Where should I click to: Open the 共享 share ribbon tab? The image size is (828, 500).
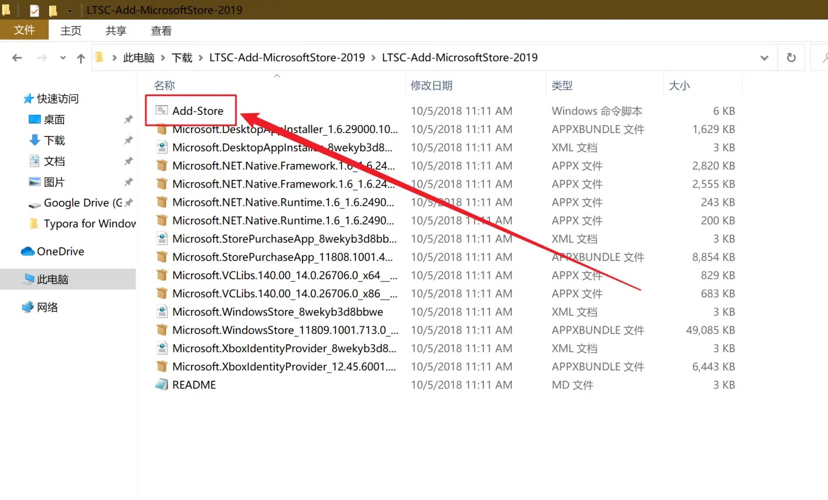[116, 31]
